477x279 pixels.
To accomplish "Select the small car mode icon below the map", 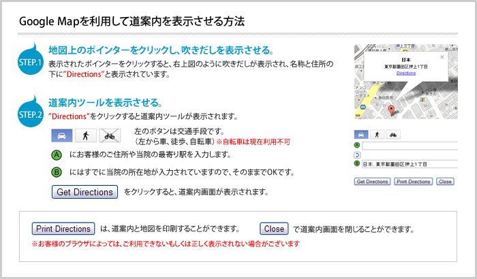I will click(x=361, y=134).
